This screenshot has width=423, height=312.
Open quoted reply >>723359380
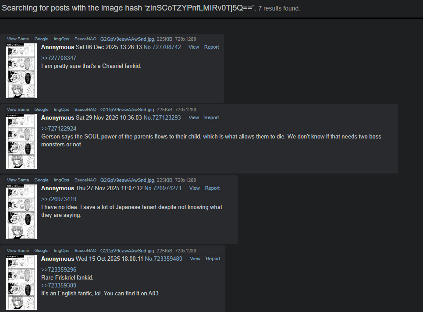point(59,285)
